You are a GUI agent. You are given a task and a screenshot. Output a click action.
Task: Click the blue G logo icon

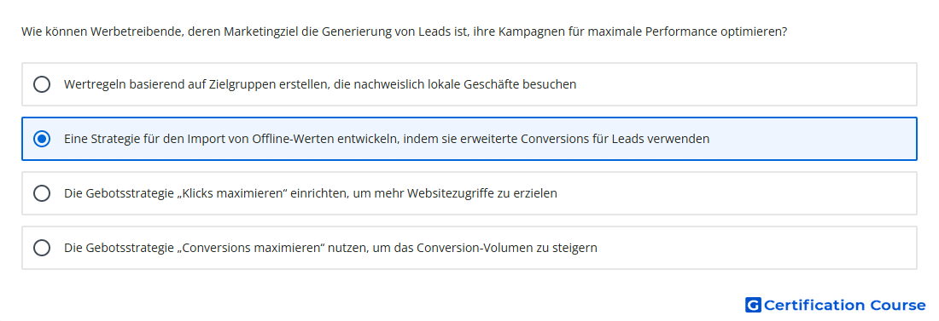(753, 306)
